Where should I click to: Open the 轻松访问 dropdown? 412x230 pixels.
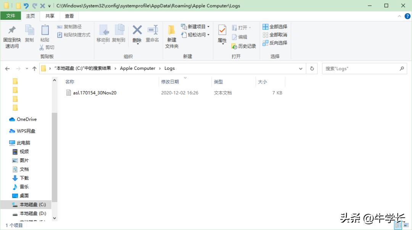tap(208, 34)
